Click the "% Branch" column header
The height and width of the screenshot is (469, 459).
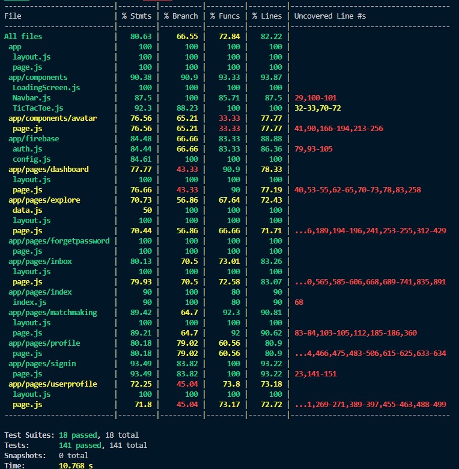click(x=181, y=16)
